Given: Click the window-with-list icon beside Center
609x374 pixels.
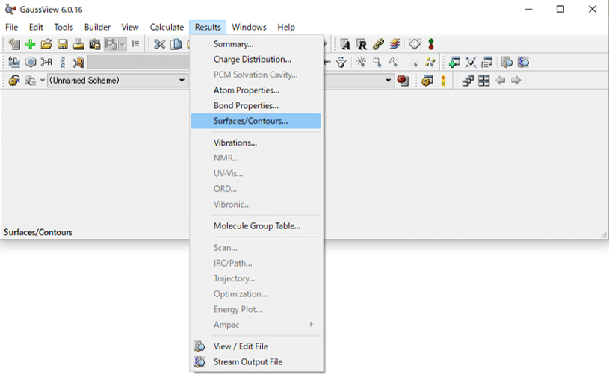Looking at the screenshot, I should coord(486,62).
